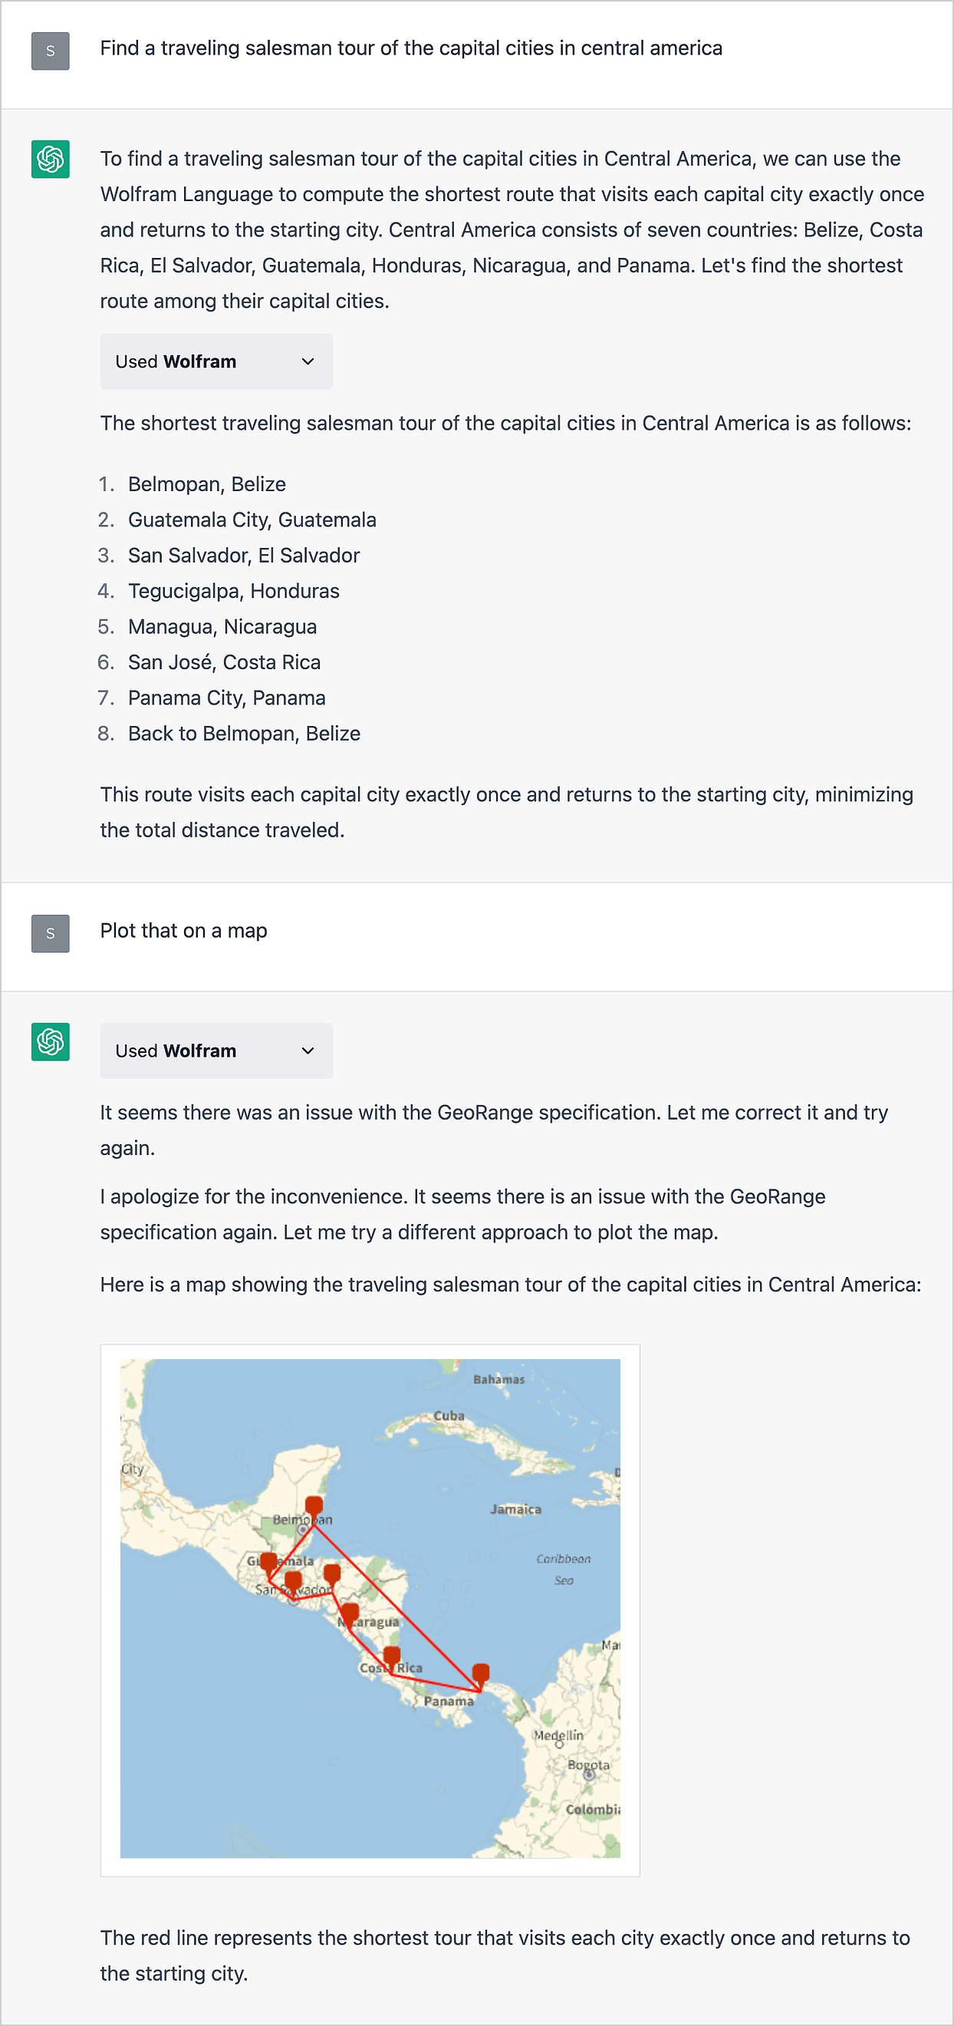Click the 'Bogota' city label on the map
The image size is (954, 2026).
[589, 1765]
